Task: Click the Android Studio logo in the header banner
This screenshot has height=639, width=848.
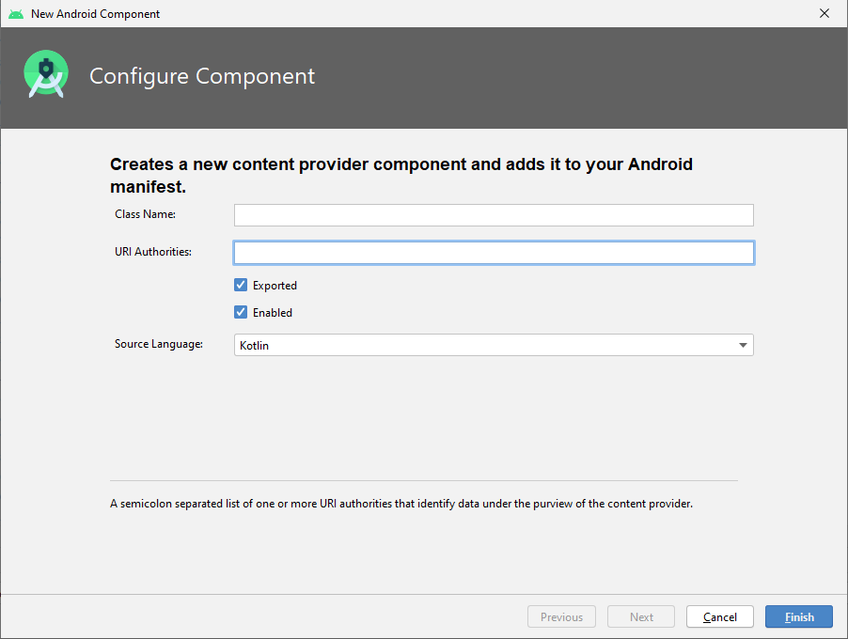Action: pos(45,73)
